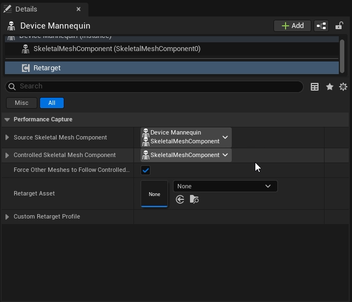Viewport: 352px width, 302px height.
Task: Click the Add component button
Action: point(292,26)
